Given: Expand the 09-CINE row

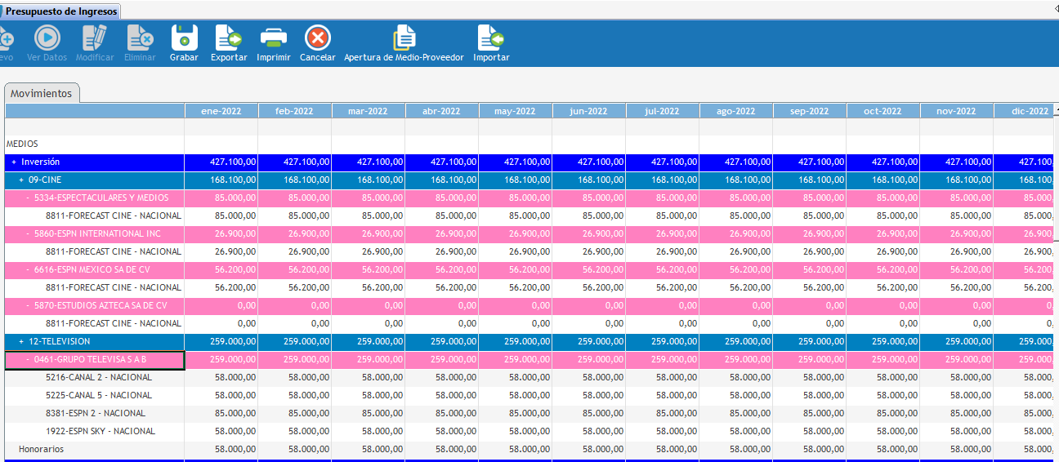Looking at the screenshot, I should pyautogui.click(x=22, y=180).
